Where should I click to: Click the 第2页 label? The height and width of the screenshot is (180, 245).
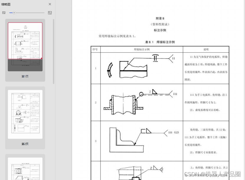coord(25,144)
